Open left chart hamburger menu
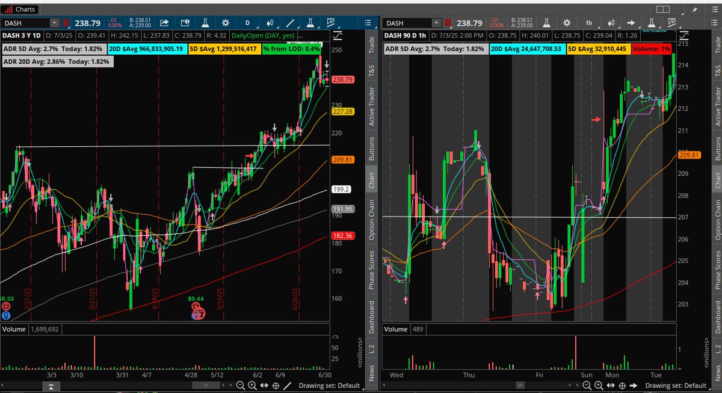Viewport: 722px width, 393px height. coord(368,23)
